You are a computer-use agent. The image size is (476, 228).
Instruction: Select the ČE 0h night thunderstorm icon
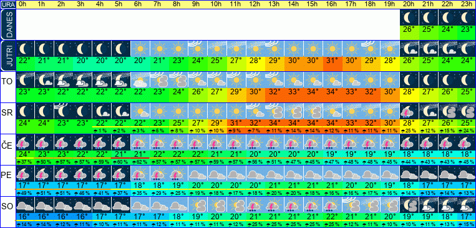[x=26, y=142]
